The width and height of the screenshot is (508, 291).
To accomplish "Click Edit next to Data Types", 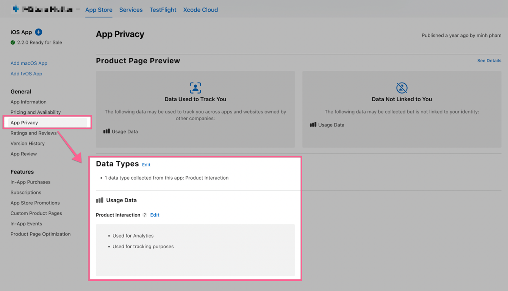I will click(146, 165).
